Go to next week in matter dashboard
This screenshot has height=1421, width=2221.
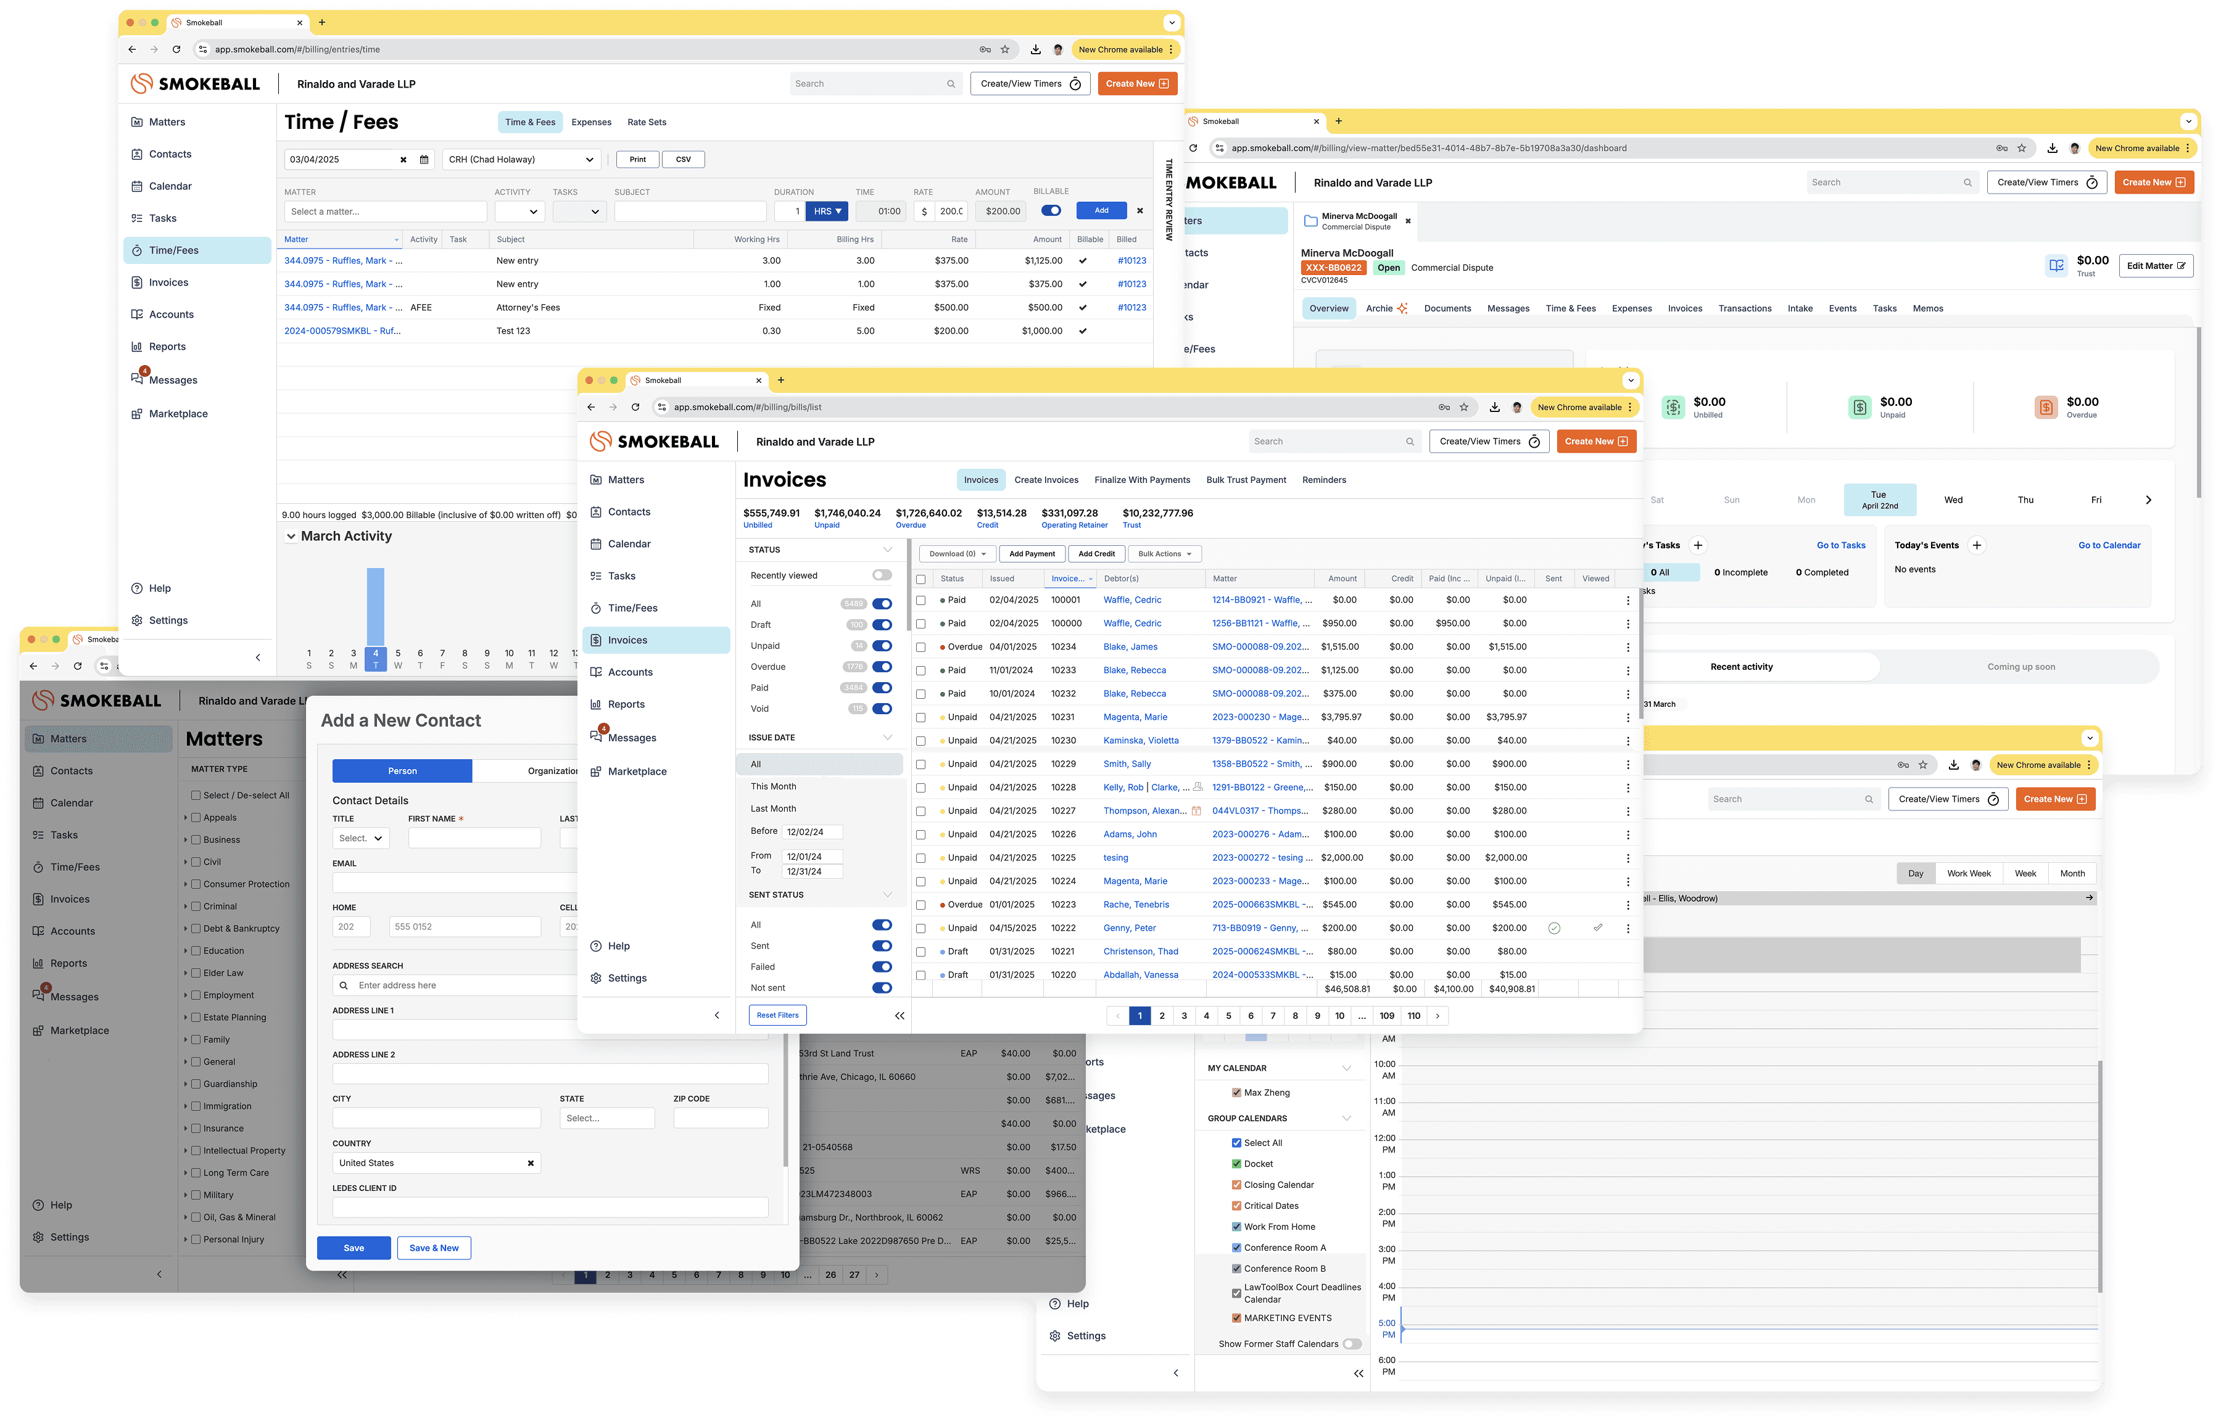(x=2148, y=500)
